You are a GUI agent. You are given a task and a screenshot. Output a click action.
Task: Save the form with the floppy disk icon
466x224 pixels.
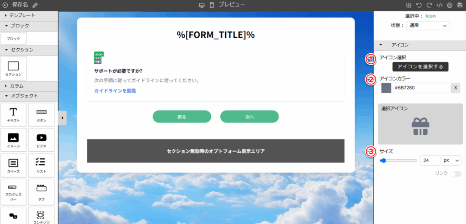click(x=460, y=5)
